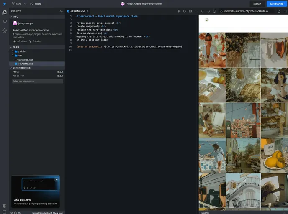
Task: Open preview in new window
Action: [x=279, y=11]
